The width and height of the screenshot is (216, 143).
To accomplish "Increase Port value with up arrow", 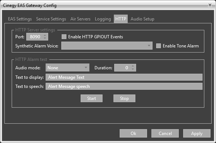I will tap(45, 35).
